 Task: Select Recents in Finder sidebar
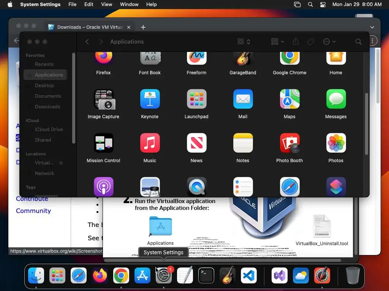45,64
